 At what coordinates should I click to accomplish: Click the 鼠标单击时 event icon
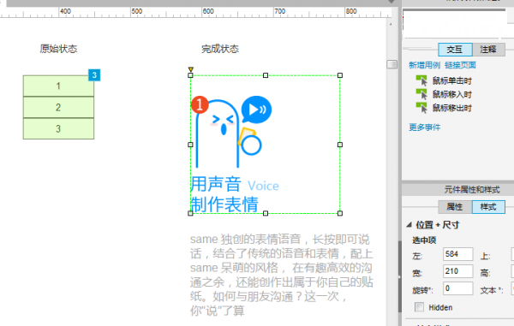pyautogui.click(x=421, y=80)
